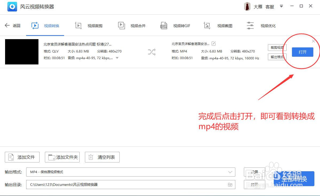Click the output 时长: 00:08:51 text
Viewport: 320px width, 196px height.
[x=182, y=58]
